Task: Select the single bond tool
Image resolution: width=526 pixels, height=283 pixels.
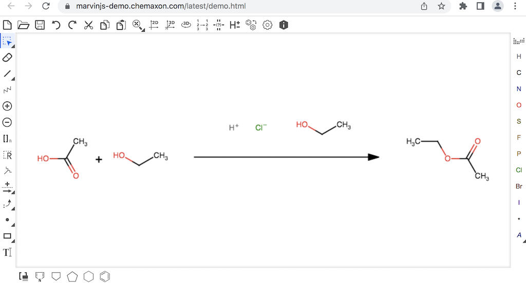Action: point(7,74)
